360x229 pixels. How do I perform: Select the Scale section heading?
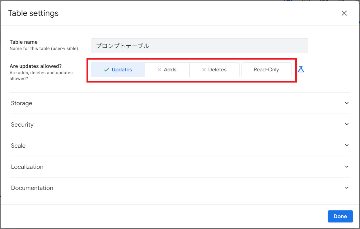[18, 146]
